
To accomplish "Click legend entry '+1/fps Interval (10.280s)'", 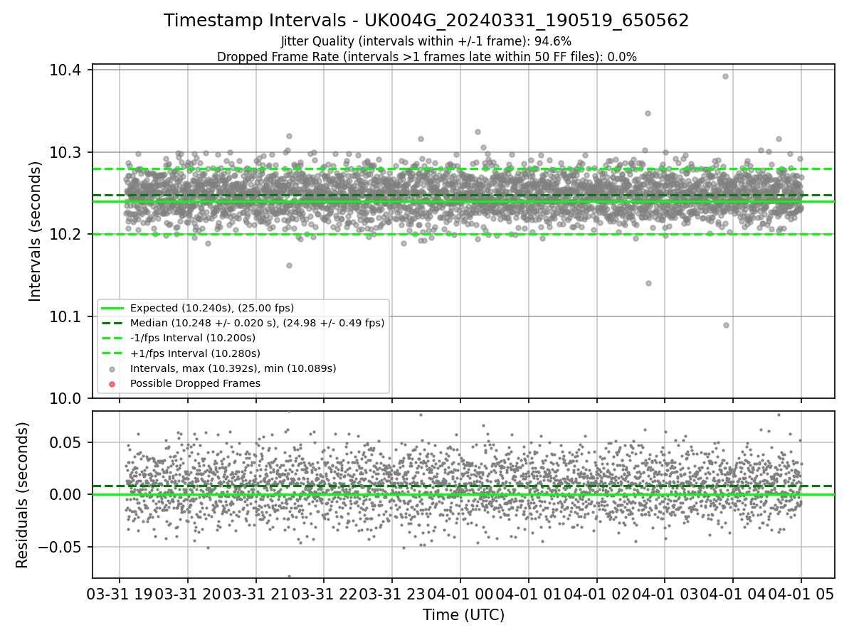I will tap(195, 353).
